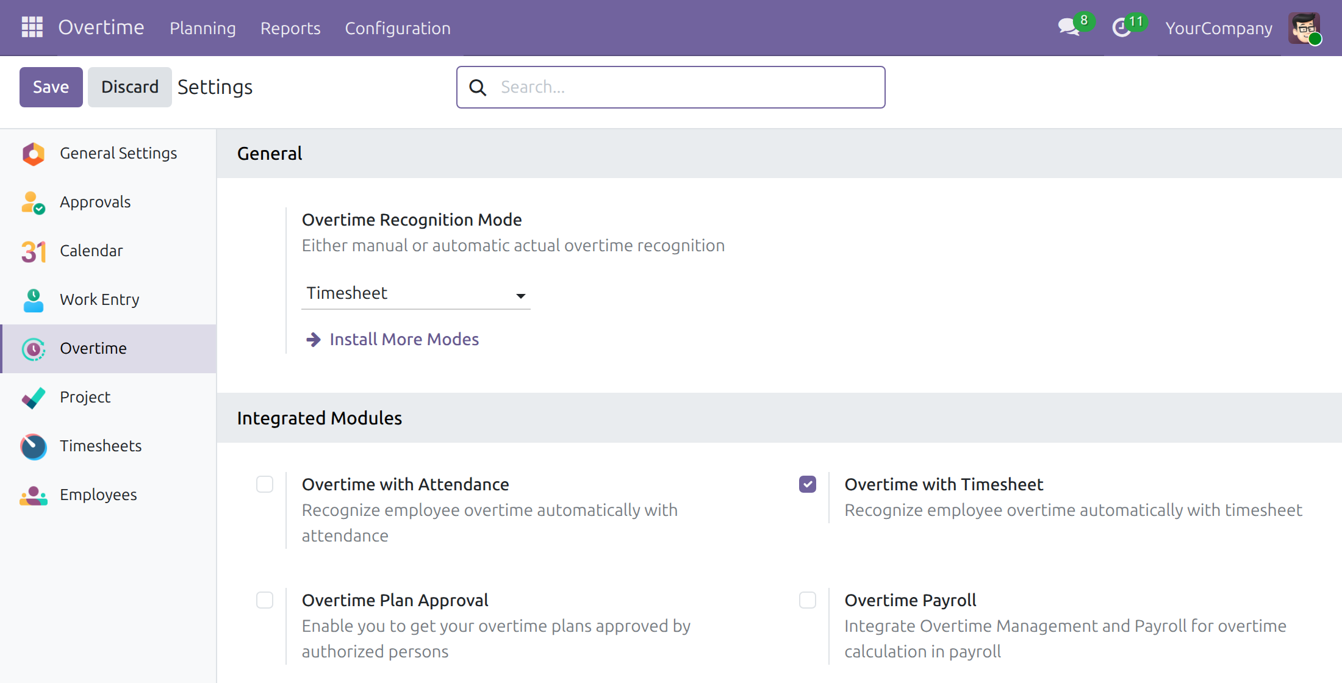Discard the settings changes
Image resolution: width=1342 pixels, height=683 pixels.
point(130,87)
